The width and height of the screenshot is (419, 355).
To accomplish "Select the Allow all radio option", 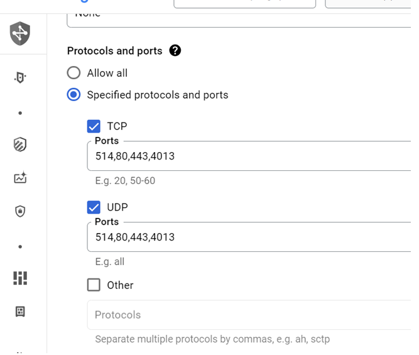I will pyautogui.click(x=74, y=73).
